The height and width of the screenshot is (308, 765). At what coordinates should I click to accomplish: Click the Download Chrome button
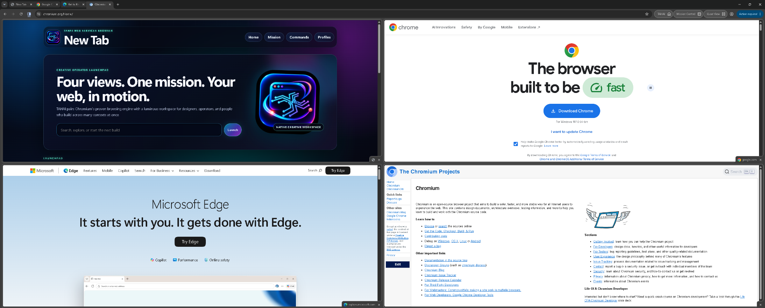[x=572, y=111]
